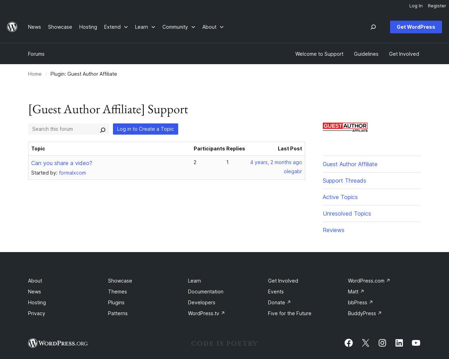Open the Instagram social icon
Image resolution: width=449 pixels, height=359 pixels.
pos(382,343)
